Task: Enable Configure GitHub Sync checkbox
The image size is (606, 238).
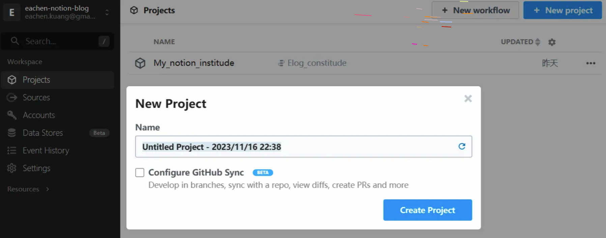Action: pos(140,172)
